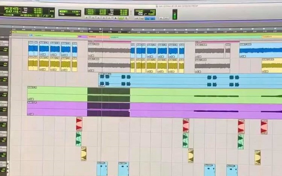Screen dimensions: 282x176
Task: Toggle the first blue highlighted MIDI control button
Action: [147, 18]
